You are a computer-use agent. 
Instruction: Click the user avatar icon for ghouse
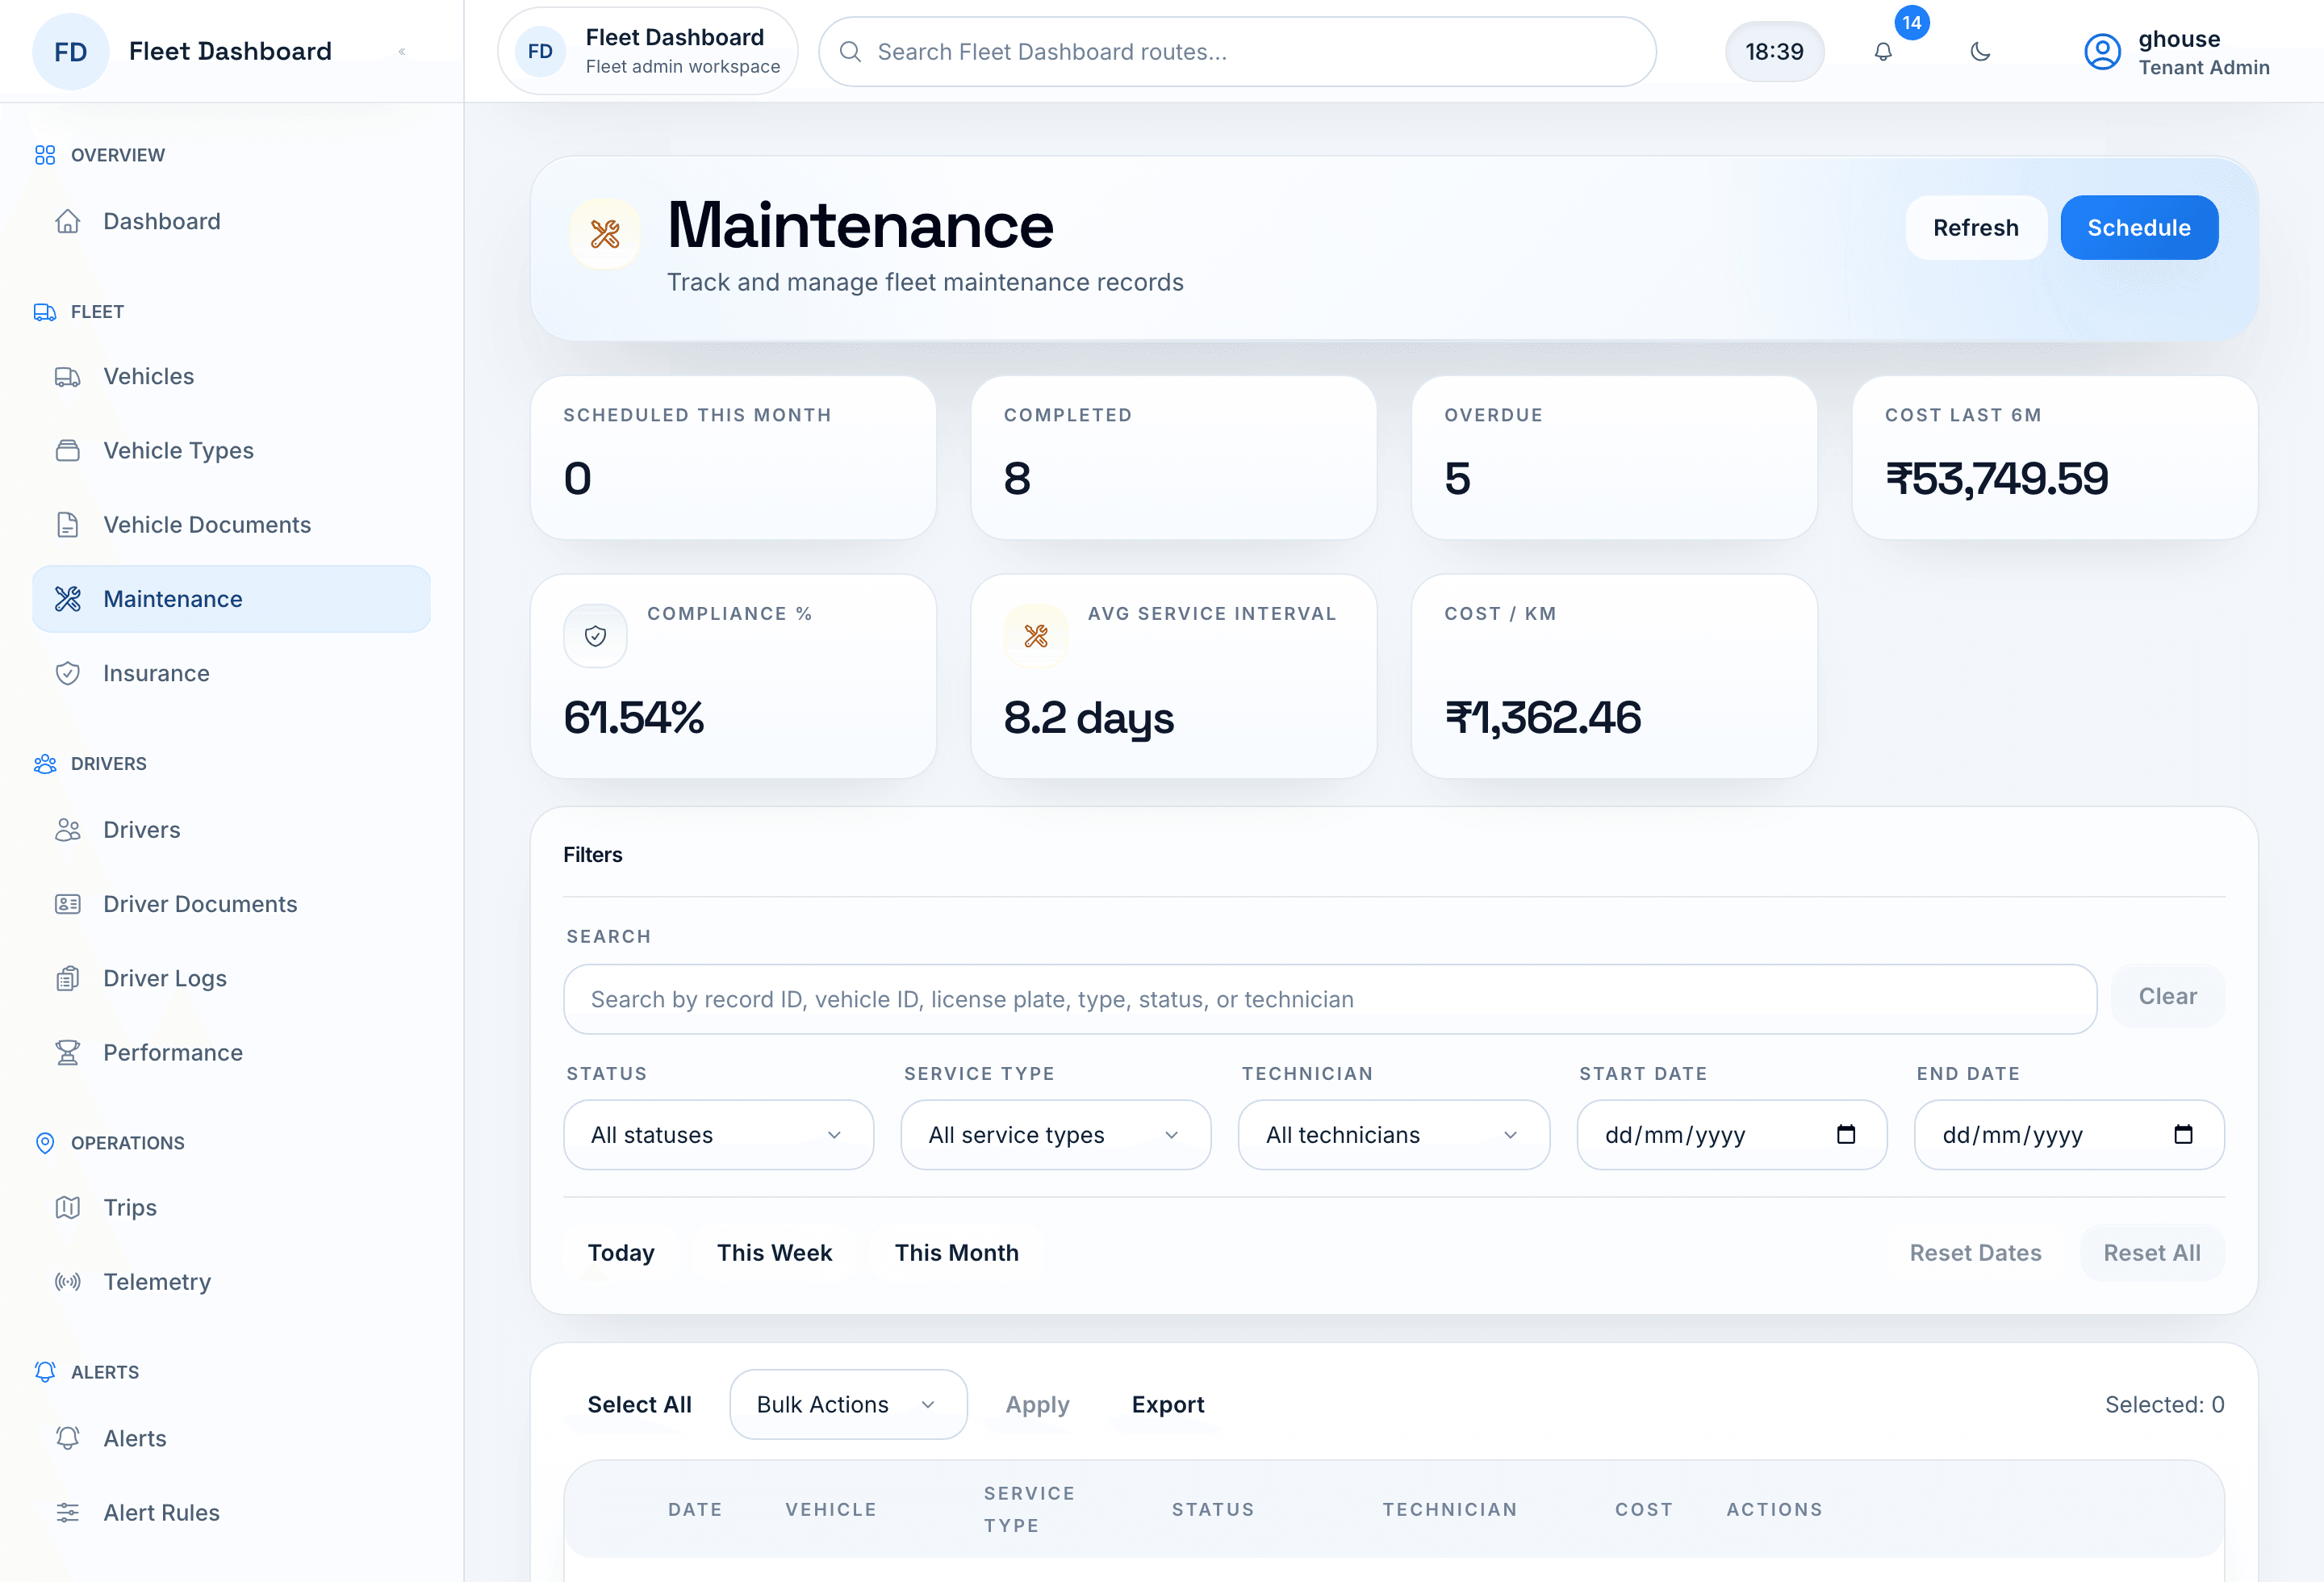pyautogui.click(x=2102, y=52)
